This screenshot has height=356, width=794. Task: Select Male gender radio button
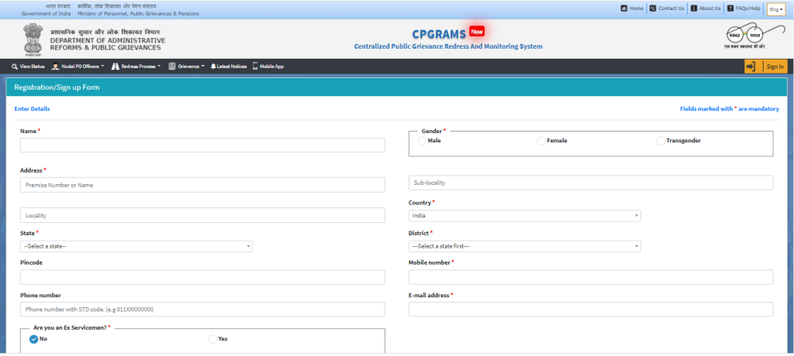point(422,141)
